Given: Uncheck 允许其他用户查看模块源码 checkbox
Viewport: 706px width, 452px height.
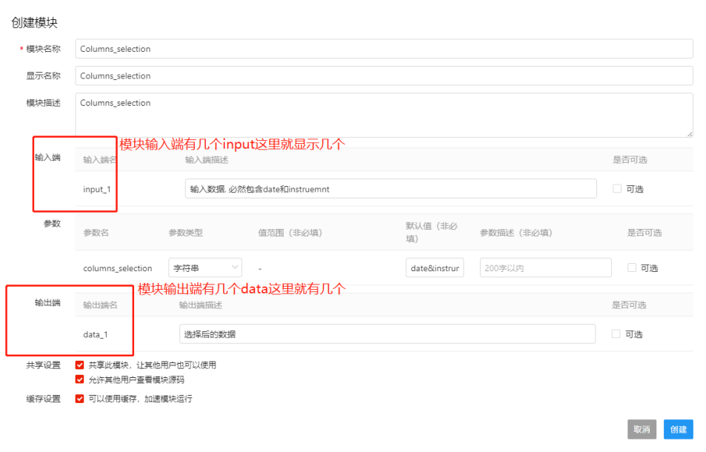Looking at the screenshot, I should pyautogui.click(x=80, y=379).
